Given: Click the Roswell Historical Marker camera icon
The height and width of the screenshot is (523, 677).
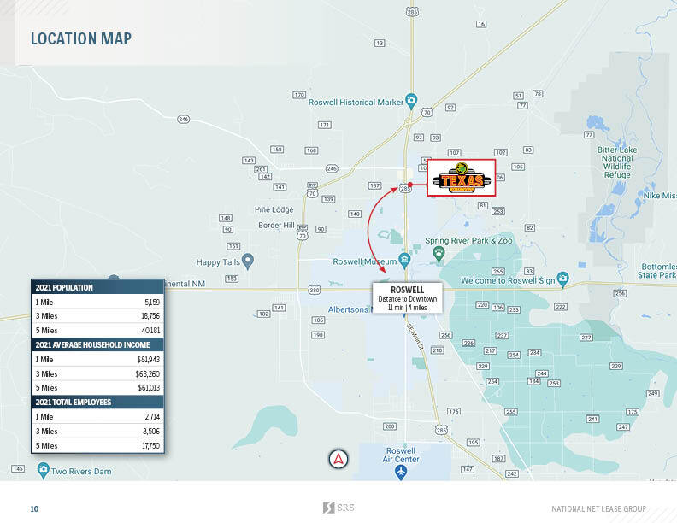Looking at the screenshot, I should tap(411, 103).
